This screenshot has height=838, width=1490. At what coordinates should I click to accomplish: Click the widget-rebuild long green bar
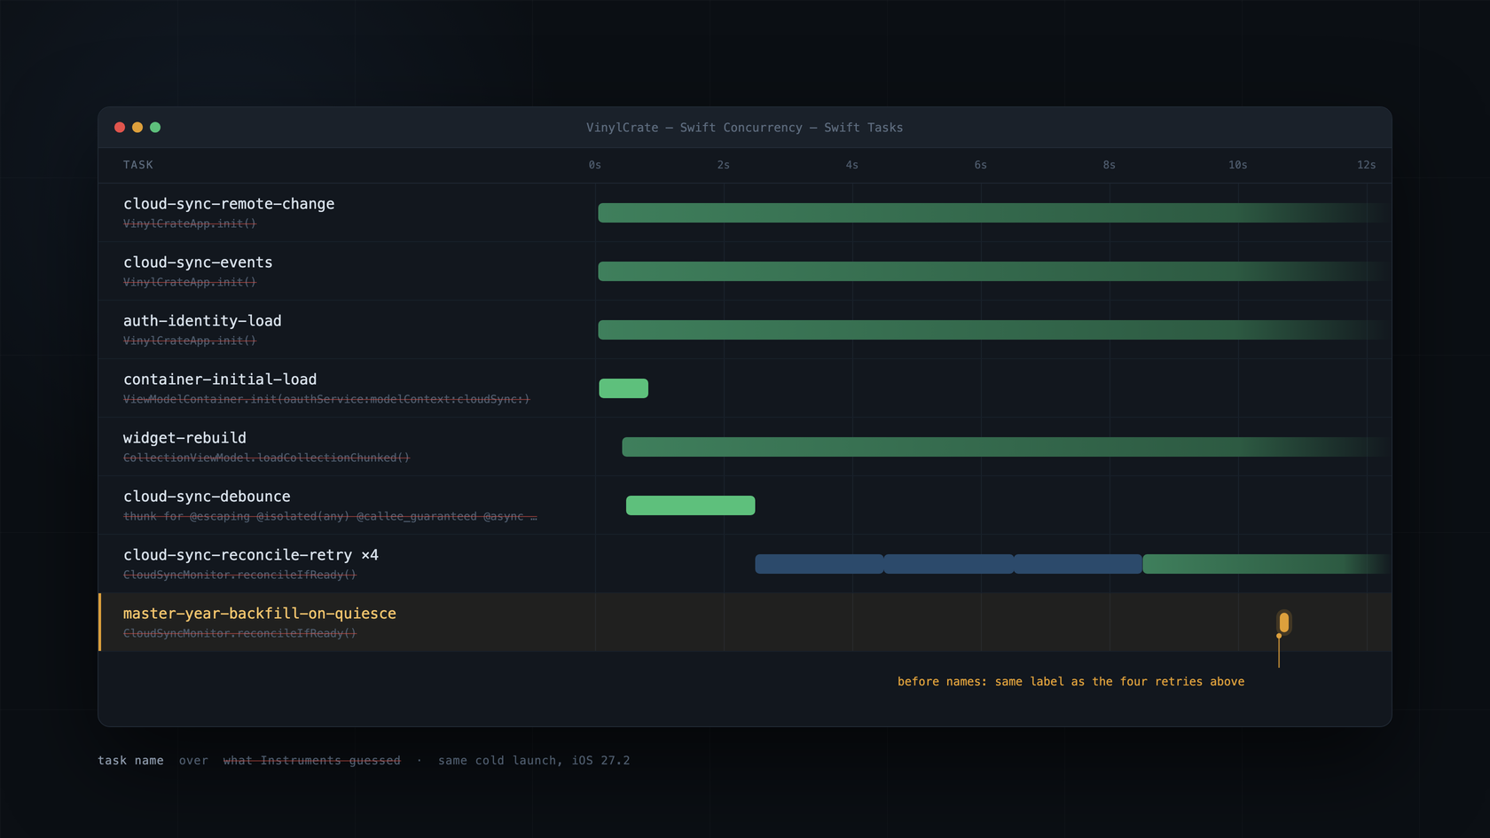[x=1006, y=447]
